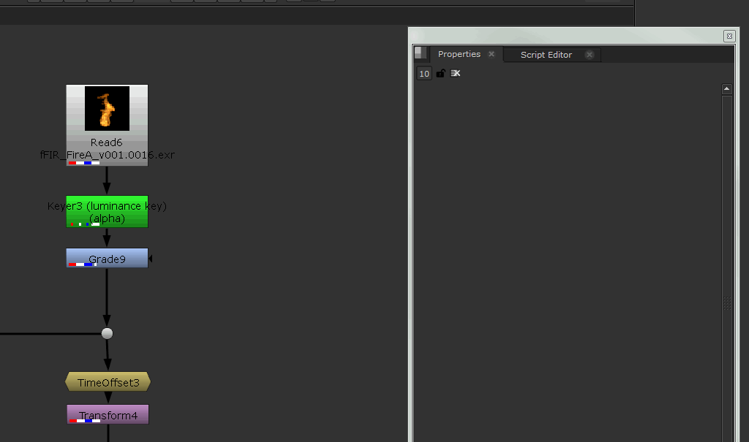Select the Keyer3 luminance key node
749x442 pixels.
coord(107,211)
